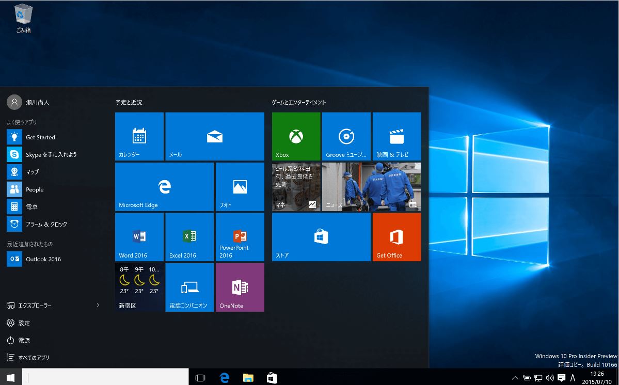Open People in the app list
This screenshot has height=385, width=619.
pyautogui.click(x=54, y=189)
